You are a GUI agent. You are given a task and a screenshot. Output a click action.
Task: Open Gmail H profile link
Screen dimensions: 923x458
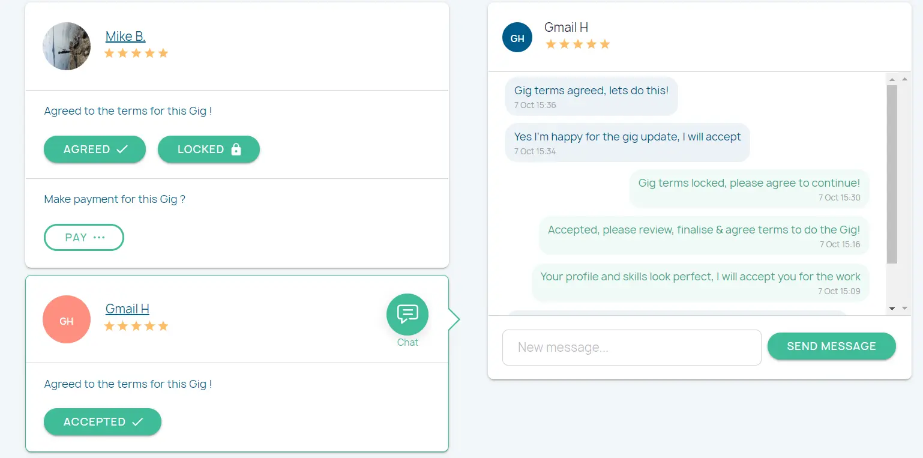coord(127,309)
